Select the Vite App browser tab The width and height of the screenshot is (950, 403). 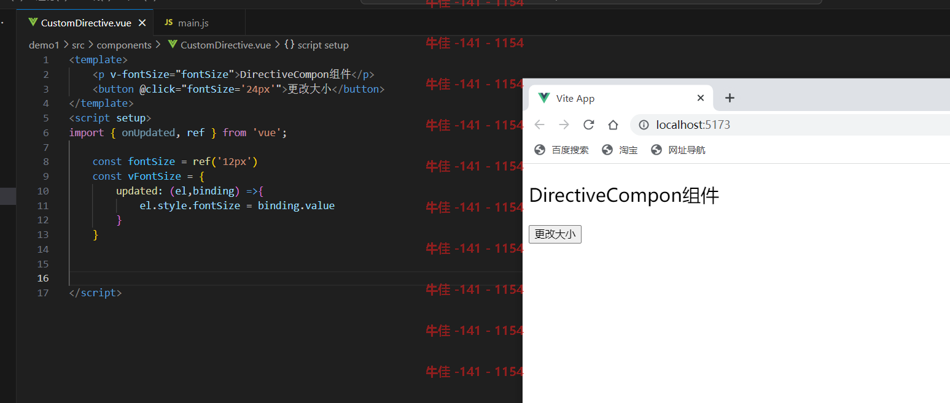(x=620, y=98)
